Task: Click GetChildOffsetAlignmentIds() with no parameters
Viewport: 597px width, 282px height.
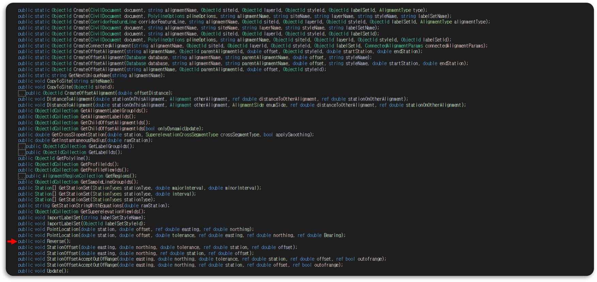Action: [84, 123]
